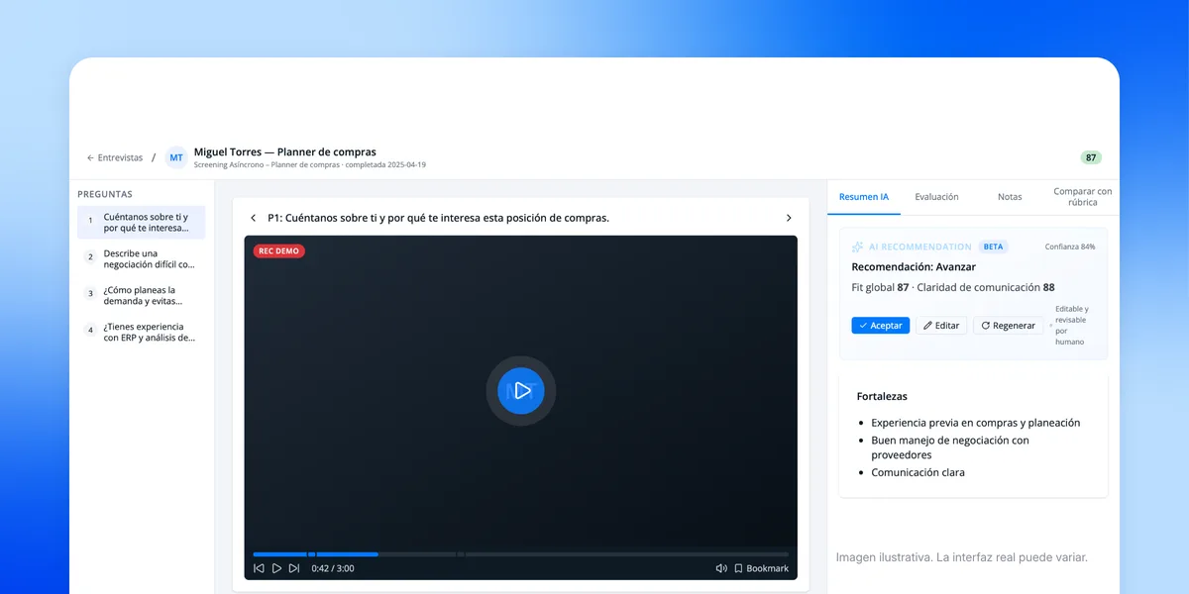The image size is (1189, 594).
Task: Click the PREGUNTAS sidebar heading
Action: (105, 194)
